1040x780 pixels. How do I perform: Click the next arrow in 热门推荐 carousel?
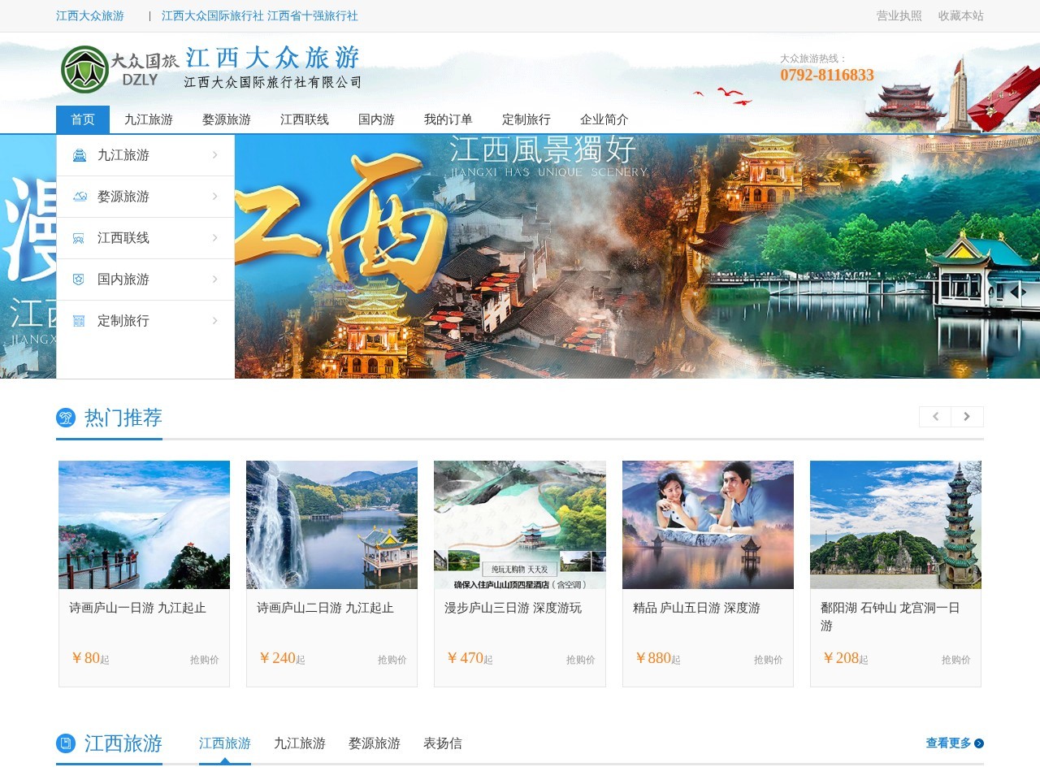(967, 416)
